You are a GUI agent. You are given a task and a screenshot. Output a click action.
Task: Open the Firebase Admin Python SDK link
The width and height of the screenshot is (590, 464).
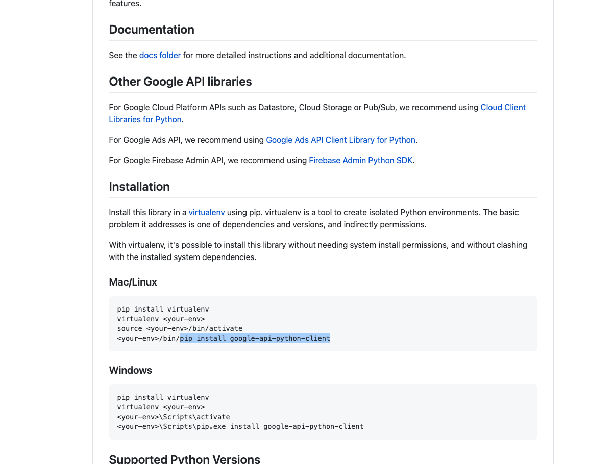(360, 160)
